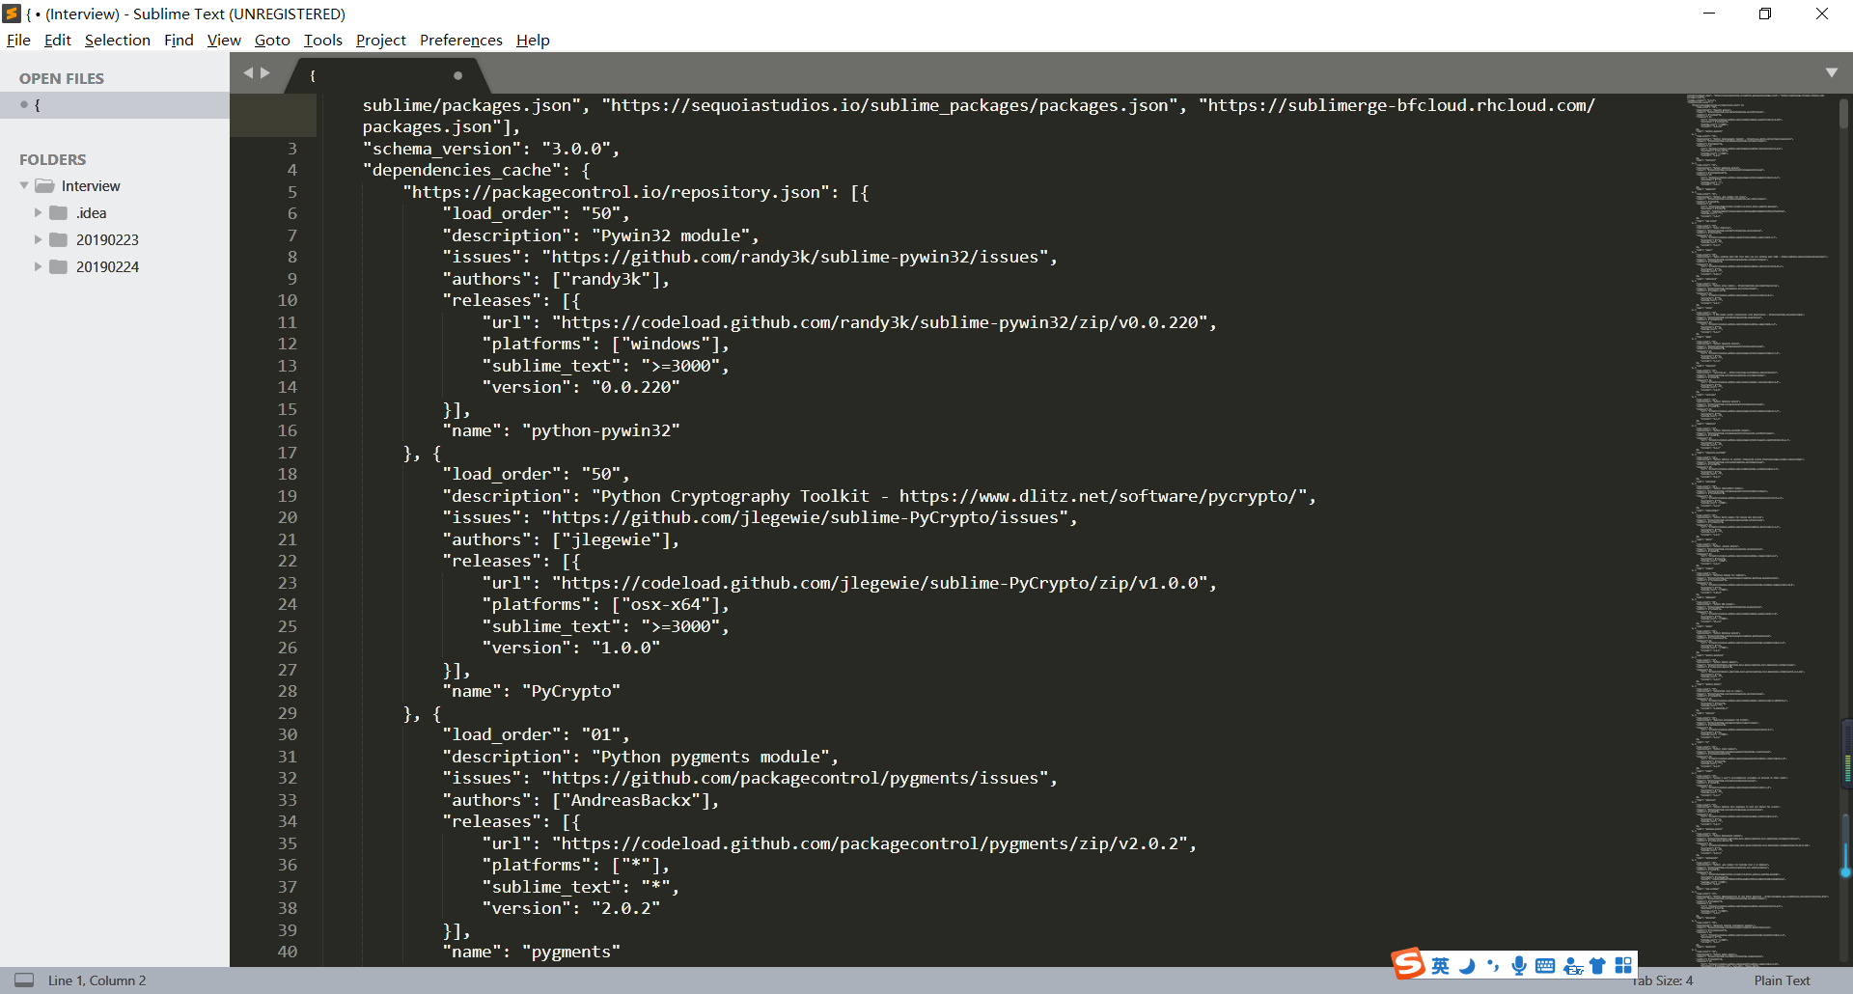Image resolution: width=1853 pixels, height=994 pixels.
Task: Click the unsaved changes dot on file tab
Action: pos(457,75)
